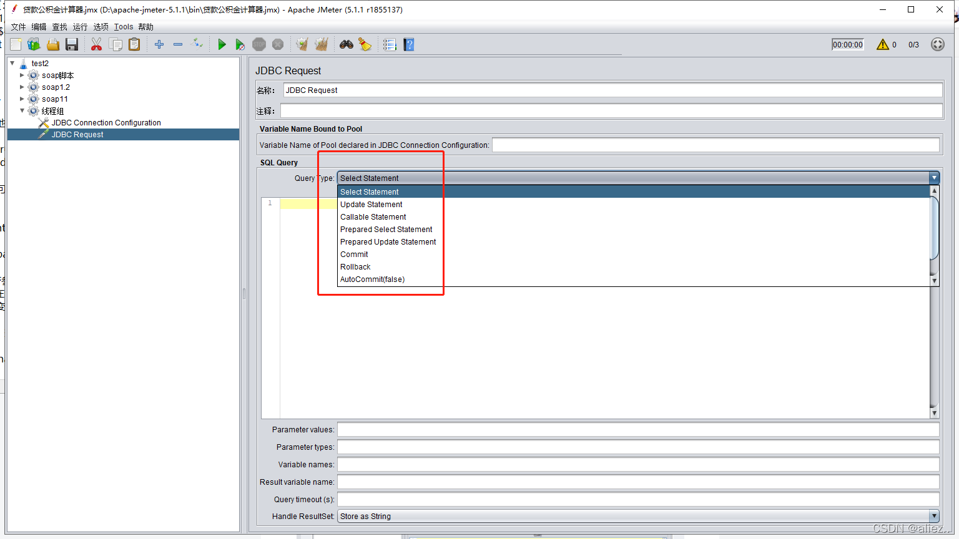959x539 pixels.
Task: Save the test plan with floppy icon
Action: click(72, 44)
